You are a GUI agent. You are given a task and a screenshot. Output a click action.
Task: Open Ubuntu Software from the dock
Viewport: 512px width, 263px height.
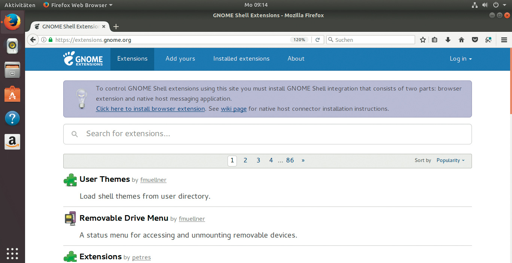[12, 94]
